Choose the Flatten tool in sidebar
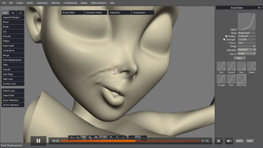The height and width of the screenshot is (148, 263). pos(13,41)
